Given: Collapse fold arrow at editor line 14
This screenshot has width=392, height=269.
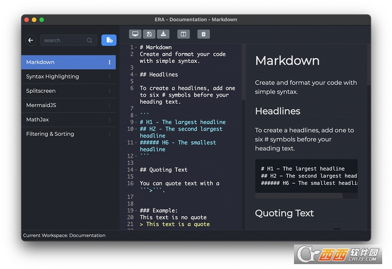Looking at the screenshot, I should (136, 170).
